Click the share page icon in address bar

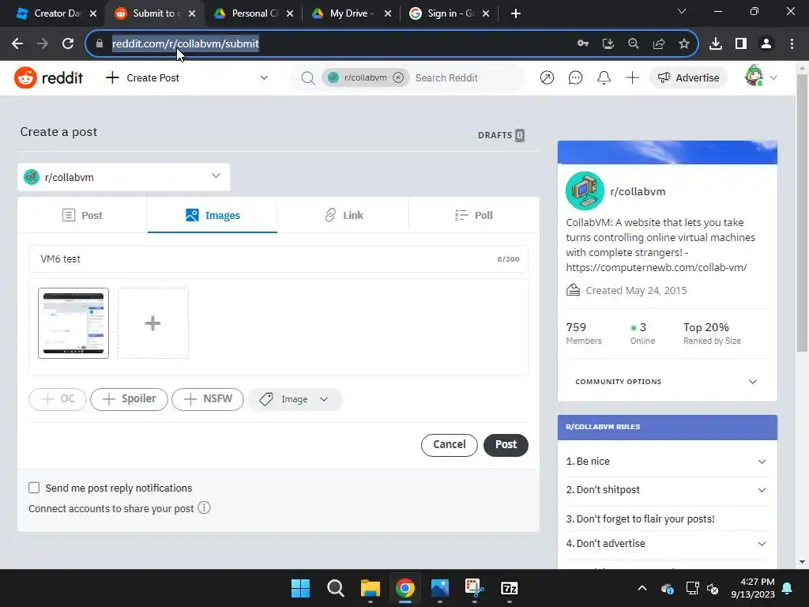659,44
